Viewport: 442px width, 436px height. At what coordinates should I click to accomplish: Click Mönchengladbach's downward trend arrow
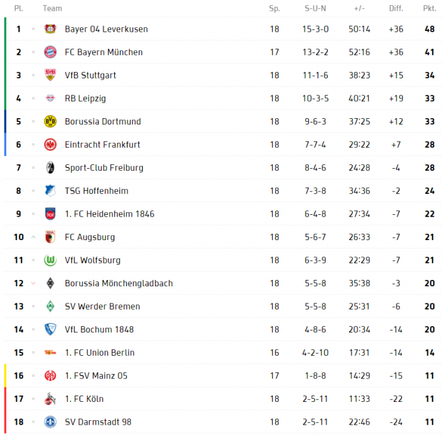point(33,284)
